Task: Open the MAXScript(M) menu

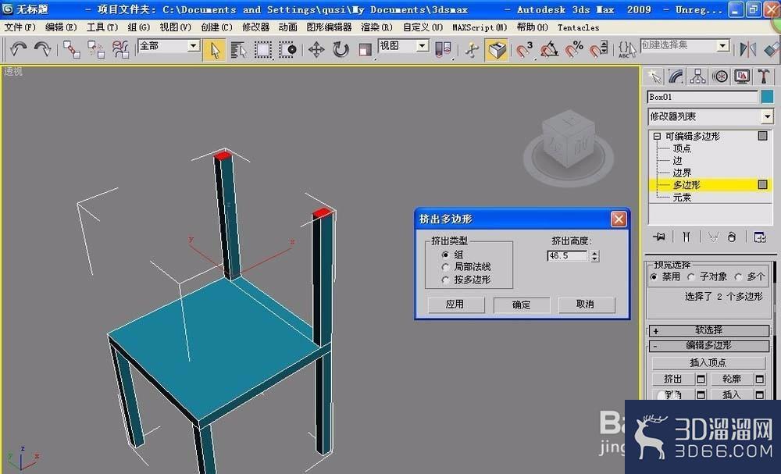Action: click(480, 27)
